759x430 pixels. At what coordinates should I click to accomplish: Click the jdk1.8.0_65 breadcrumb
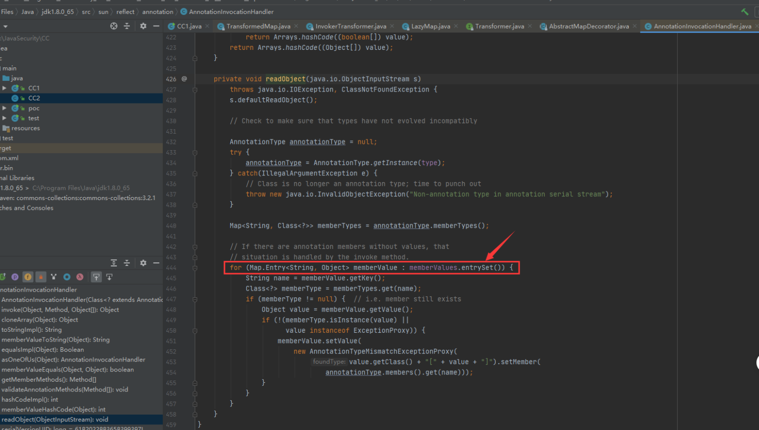(58, 11)
